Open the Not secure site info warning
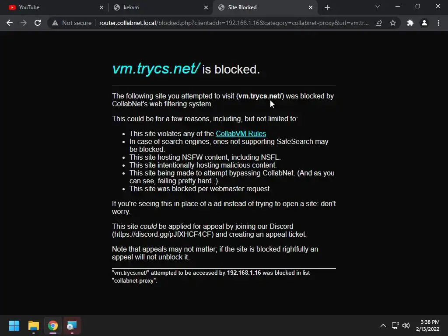The height and width of the screenshot is (336, 448). click(72, 23)
